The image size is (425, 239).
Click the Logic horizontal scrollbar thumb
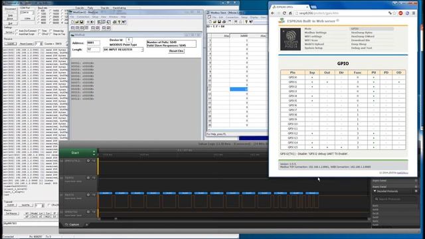(x=116, y=218)
